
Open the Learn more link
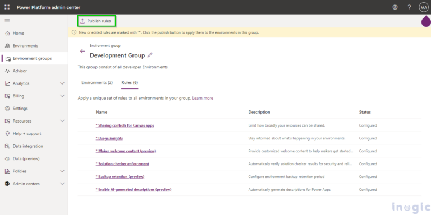click(203, 98)
